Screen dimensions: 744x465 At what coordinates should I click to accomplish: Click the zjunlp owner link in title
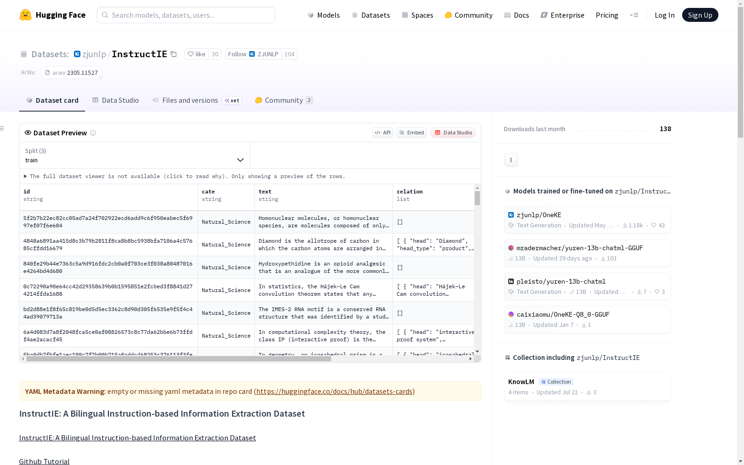coord(94,54)
